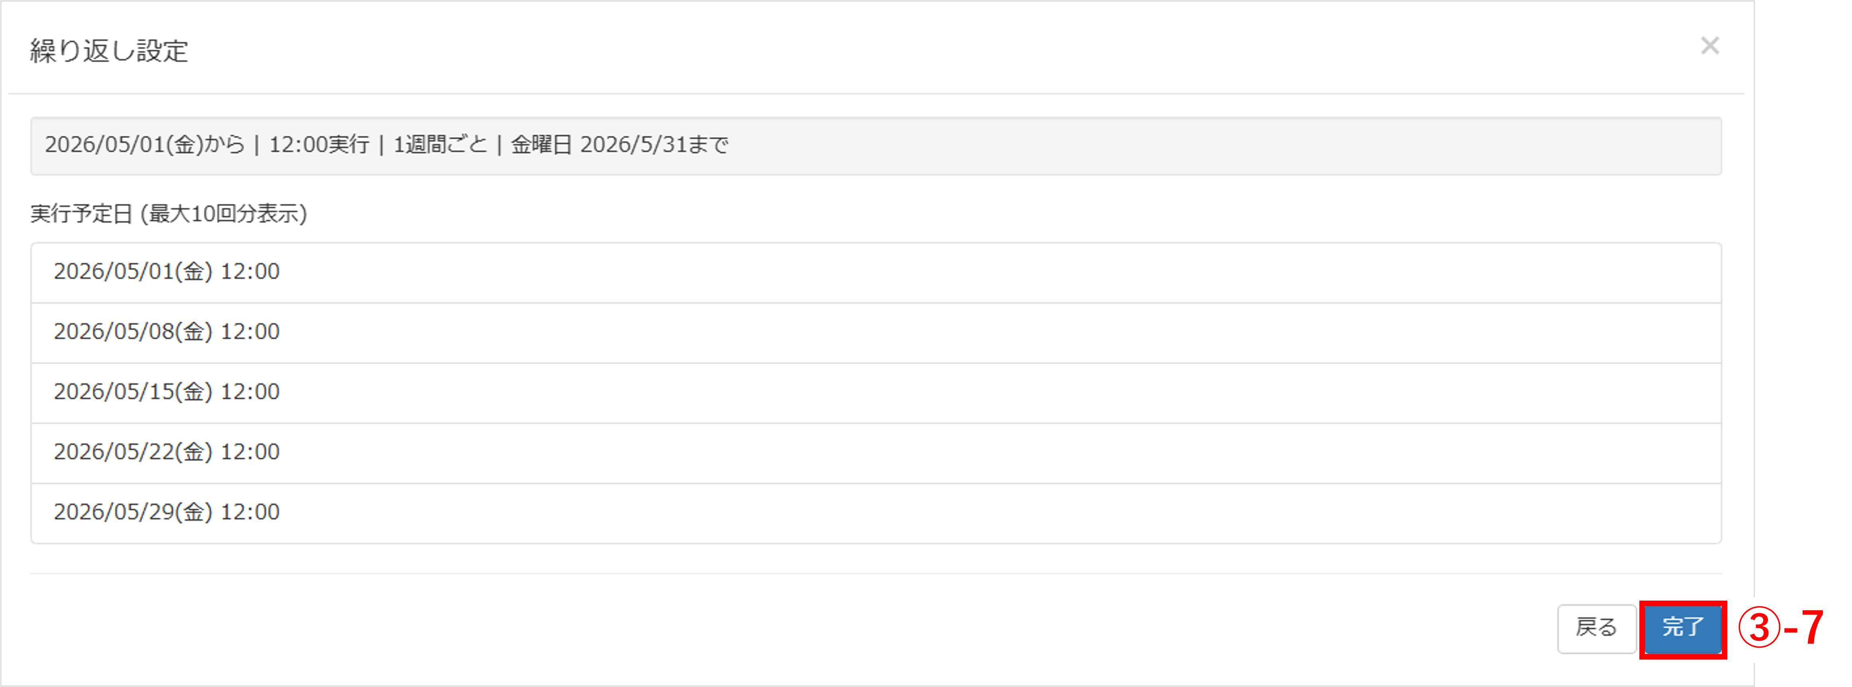The width and height of the screenshot is (1852, 687).
Task: Select the 2026/05/15(金) date entry
Action: [133, 392]
